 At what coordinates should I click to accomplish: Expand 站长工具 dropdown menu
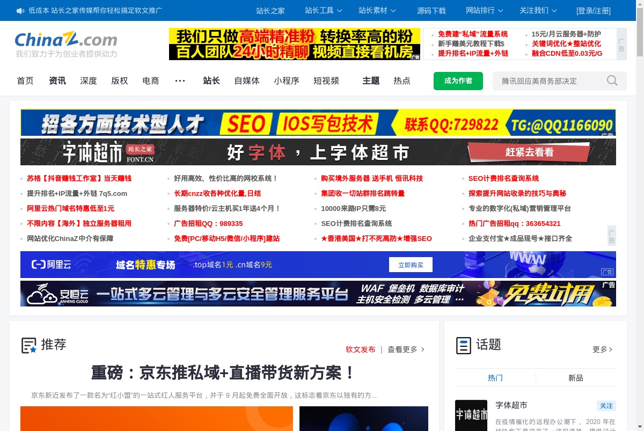(x=324, y=10)
